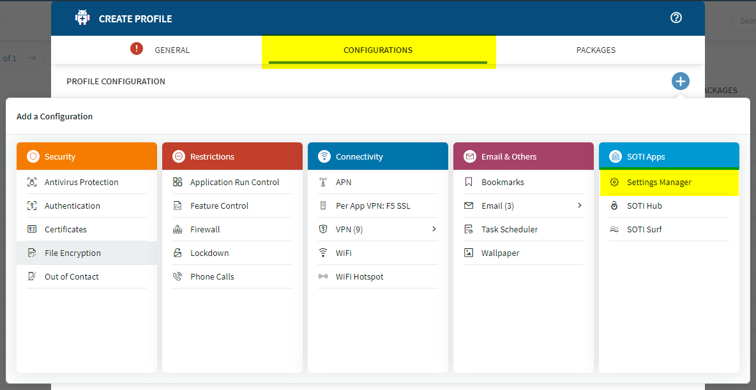Expand the Email (3) submenu arrow
The image size is (756, 390).
tap(580, 206)
